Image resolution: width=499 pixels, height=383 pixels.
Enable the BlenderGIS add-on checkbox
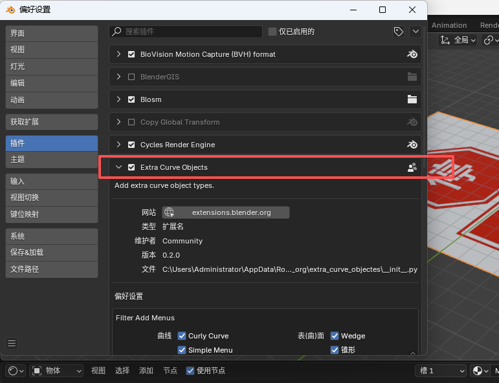tap(131, 77)
